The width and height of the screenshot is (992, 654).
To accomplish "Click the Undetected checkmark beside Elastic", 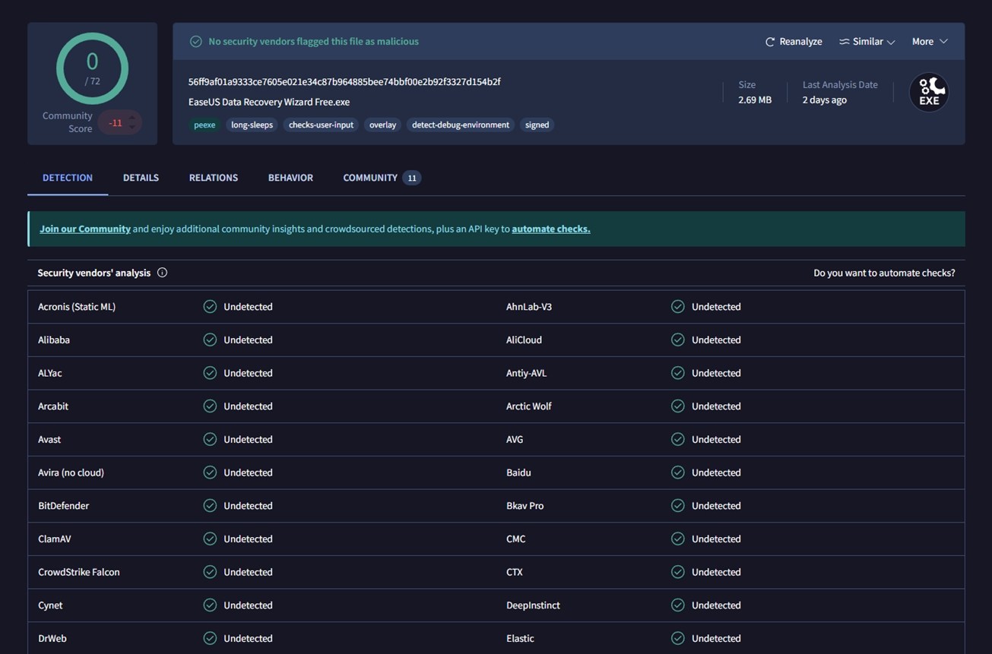I will [677, 638].
